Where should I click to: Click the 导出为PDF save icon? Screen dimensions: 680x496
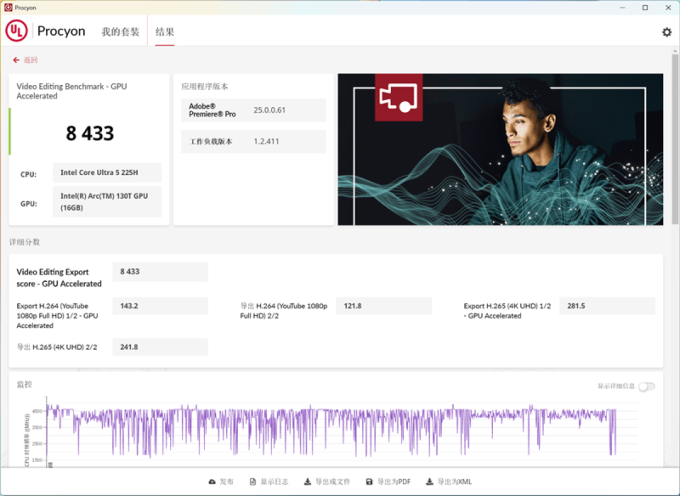coord(370,482)
